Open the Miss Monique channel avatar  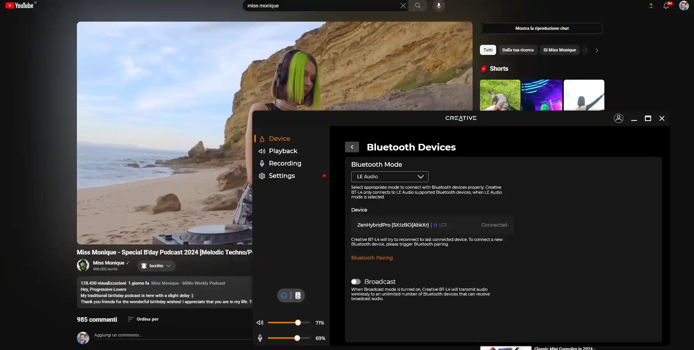83,265
